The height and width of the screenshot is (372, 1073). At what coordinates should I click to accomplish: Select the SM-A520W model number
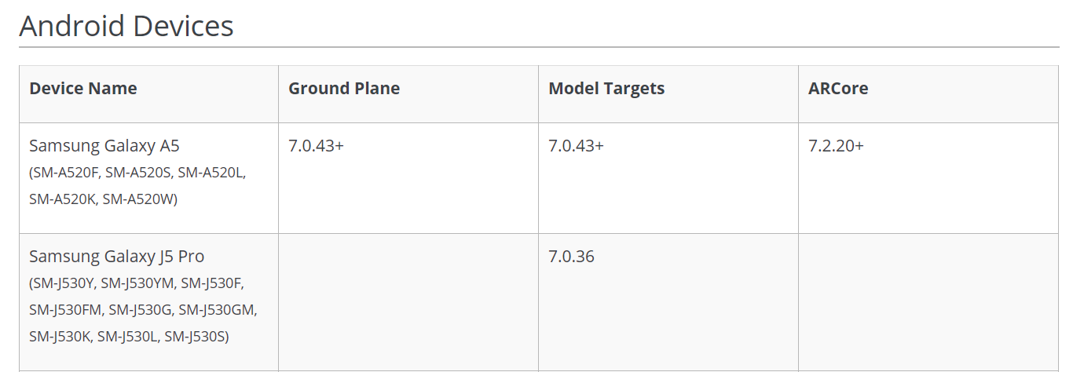pos(139,199)
